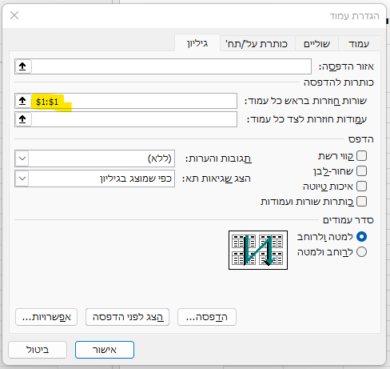Viewport: 390px width, 369px height.
Task: Open the כותרת על/תח' tab
Action: (x=257, y=43)
